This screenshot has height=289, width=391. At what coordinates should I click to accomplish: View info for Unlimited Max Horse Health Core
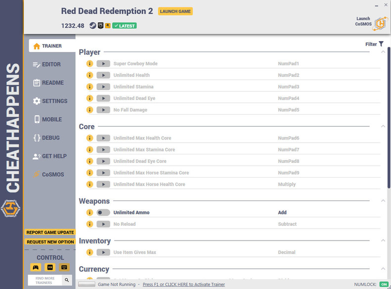90,184
